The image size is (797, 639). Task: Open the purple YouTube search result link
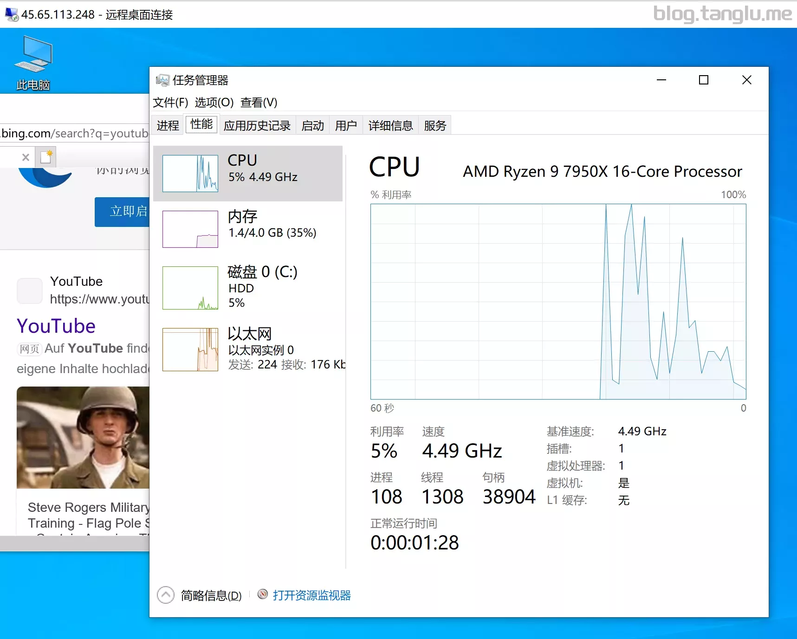tap(56, 326)
